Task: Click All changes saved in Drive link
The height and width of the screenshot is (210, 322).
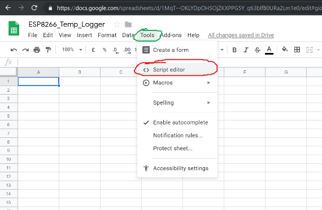Action: [x=241, y=35]
